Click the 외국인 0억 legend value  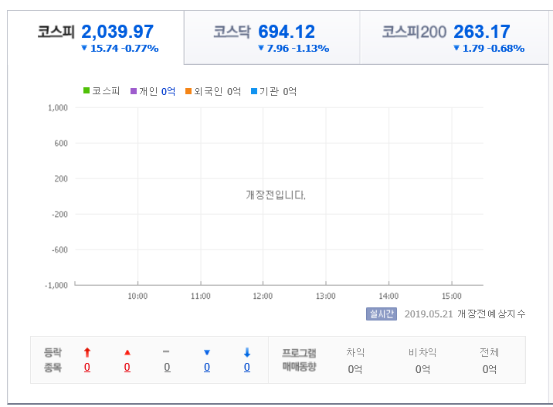click(234, 91)
